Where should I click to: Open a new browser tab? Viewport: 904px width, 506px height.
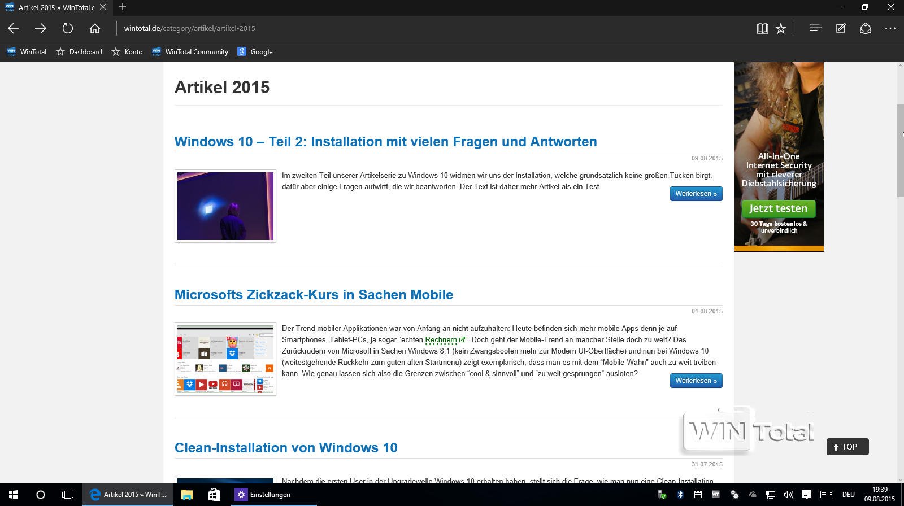tap(123, 7)
